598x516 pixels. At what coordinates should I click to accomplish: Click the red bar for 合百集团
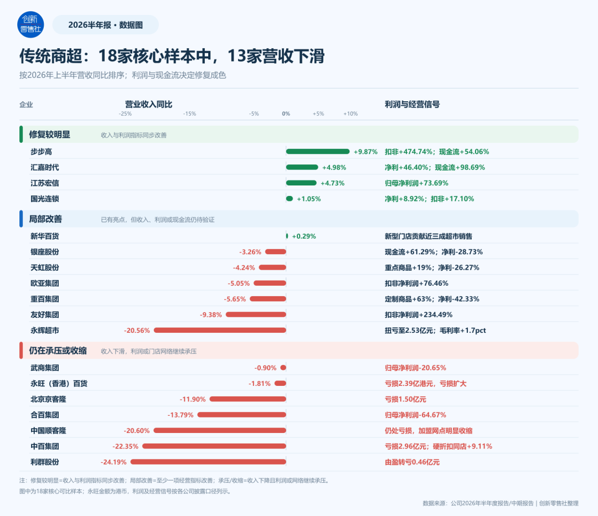point(242,415)
